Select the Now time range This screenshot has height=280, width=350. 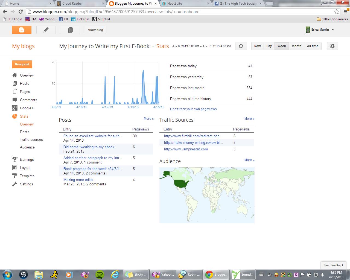pyautogui.click(x=258, y=46)
